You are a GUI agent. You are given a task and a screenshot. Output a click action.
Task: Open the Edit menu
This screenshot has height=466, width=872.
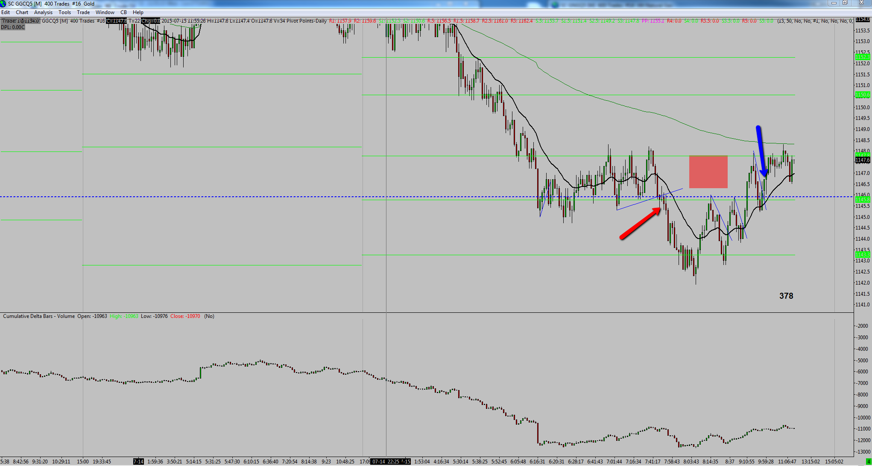(6, 12)
